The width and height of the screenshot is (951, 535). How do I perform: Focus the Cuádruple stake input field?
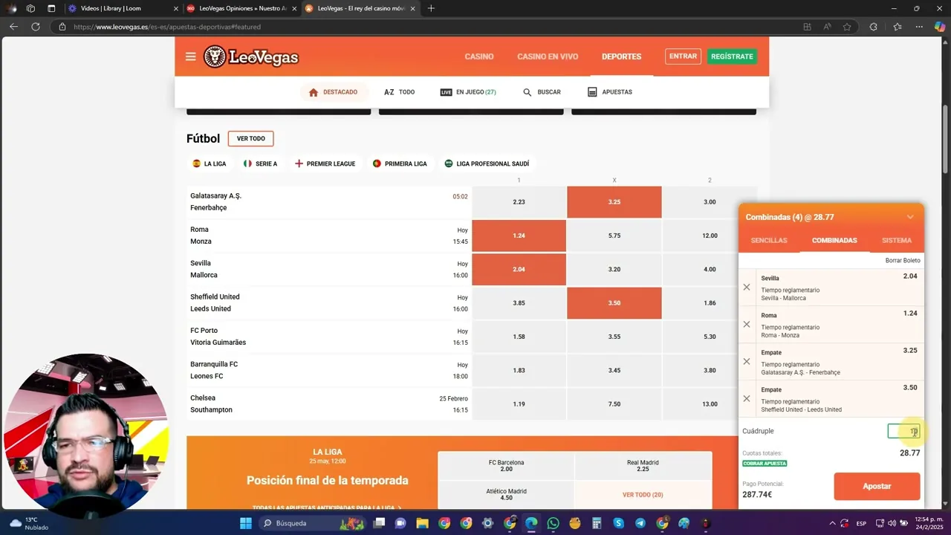[x=903, y=431]
